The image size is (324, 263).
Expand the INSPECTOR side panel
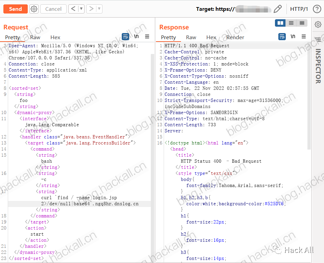pyautogui.click(x=318, y=66)
